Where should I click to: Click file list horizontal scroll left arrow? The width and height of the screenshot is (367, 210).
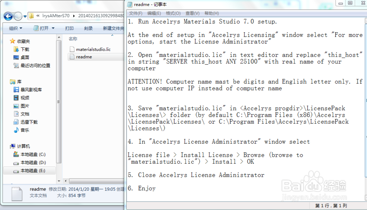66,181
